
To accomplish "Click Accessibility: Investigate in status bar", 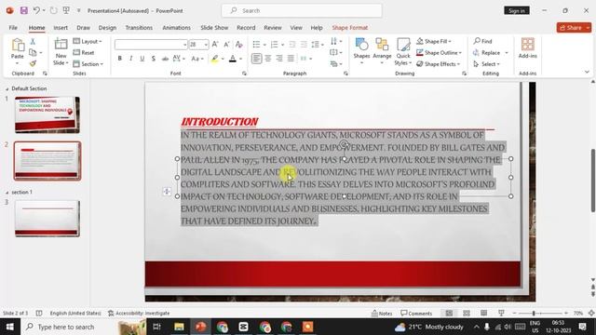I will pyautogui.click(x=139, y=314).
